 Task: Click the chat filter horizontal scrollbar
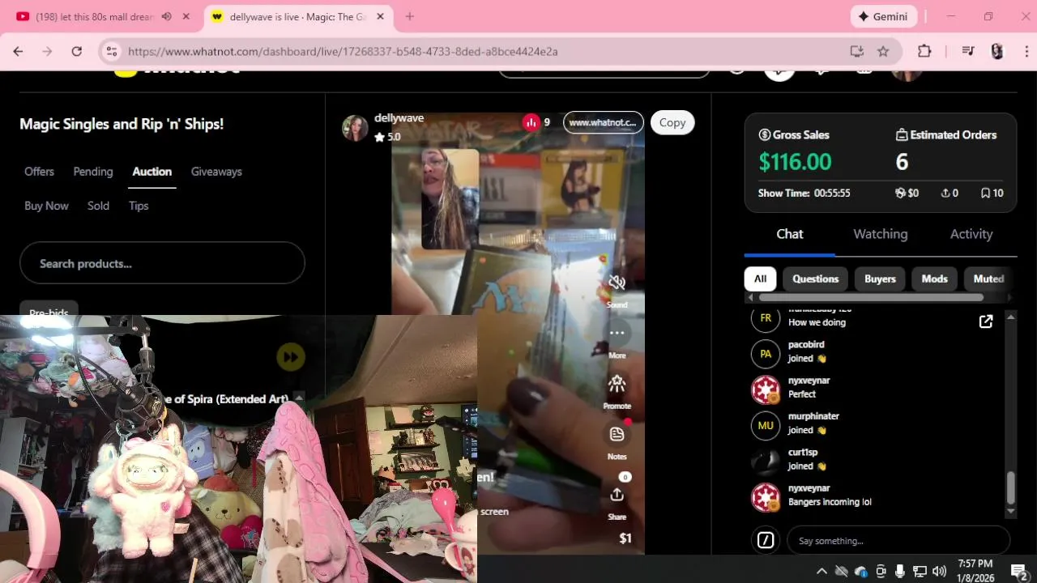[x=871, y=298]
